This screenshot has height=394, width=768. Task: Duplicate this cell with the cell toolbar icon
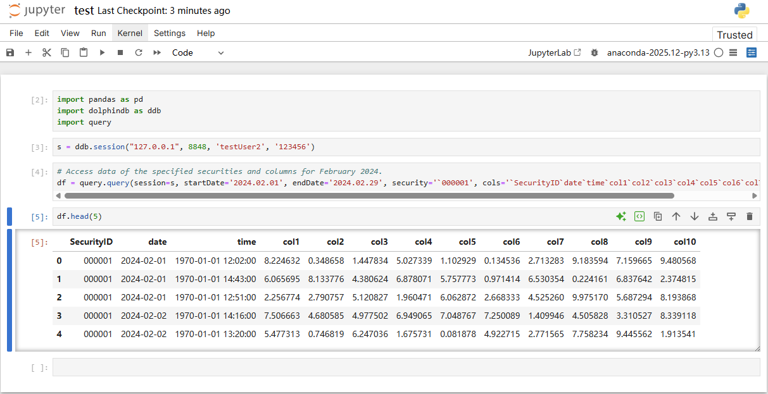658,216
